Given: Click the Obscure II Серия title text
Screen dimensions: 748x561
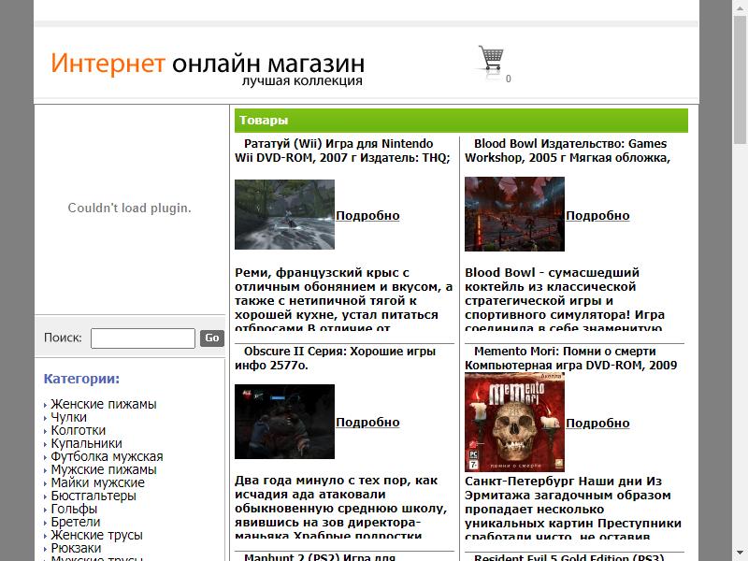Looking at the screenshot, I should coord(335,358).
